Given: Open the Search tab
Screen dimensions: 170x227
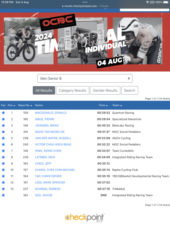Looking at the screenshot, I should pyautogui.click(x=130, y=90).
